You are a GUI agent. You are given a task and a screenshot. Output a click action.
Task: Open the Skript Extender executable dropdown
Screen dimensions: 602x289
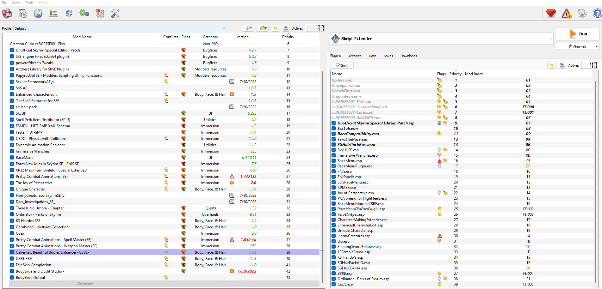[551, 39]
